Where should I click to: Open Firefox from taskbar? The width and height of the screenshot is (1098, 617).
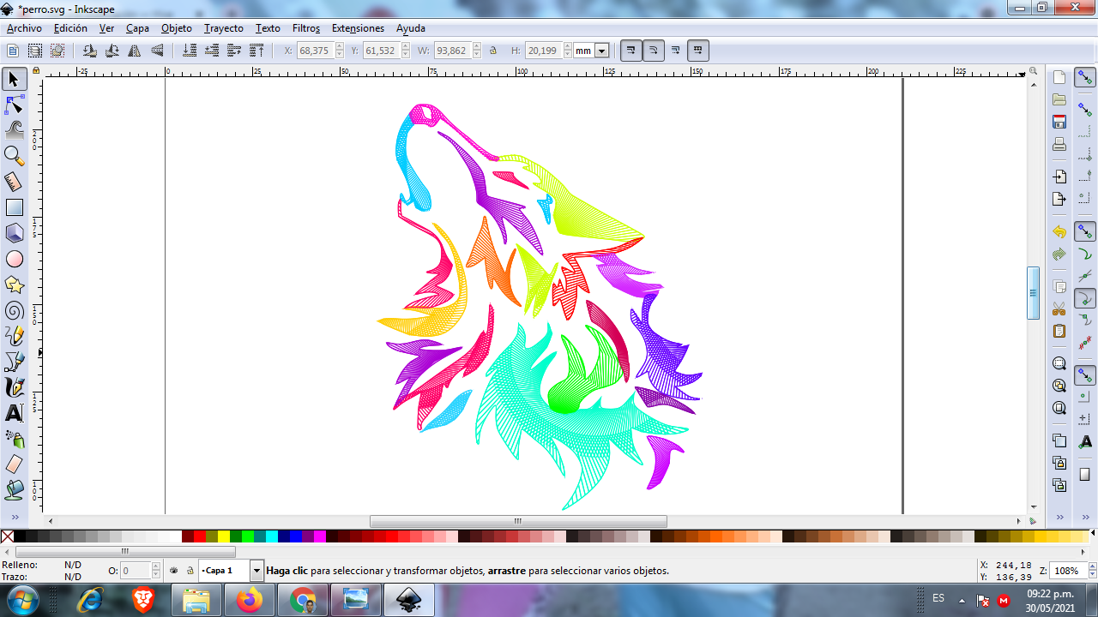[250, 599]
